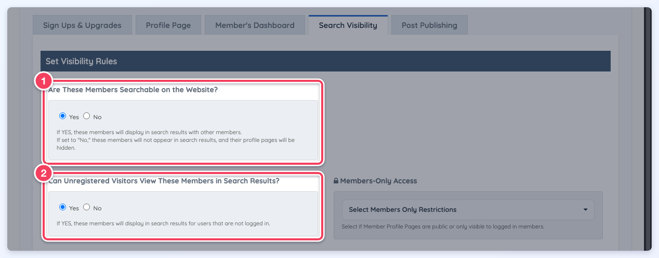Click help text about Member Profile Pages visibility

click(x=443, y=226)
